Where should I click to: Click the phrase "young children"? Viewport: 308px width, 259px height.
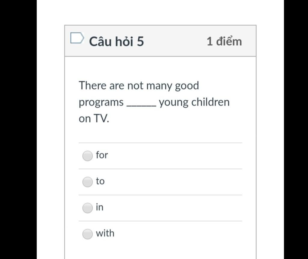[x=194, y=102]
